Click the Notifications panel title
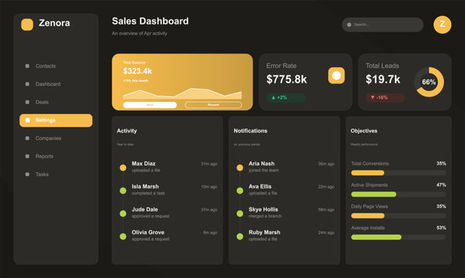This screenshot has width=465, height=278. point(250,131)
